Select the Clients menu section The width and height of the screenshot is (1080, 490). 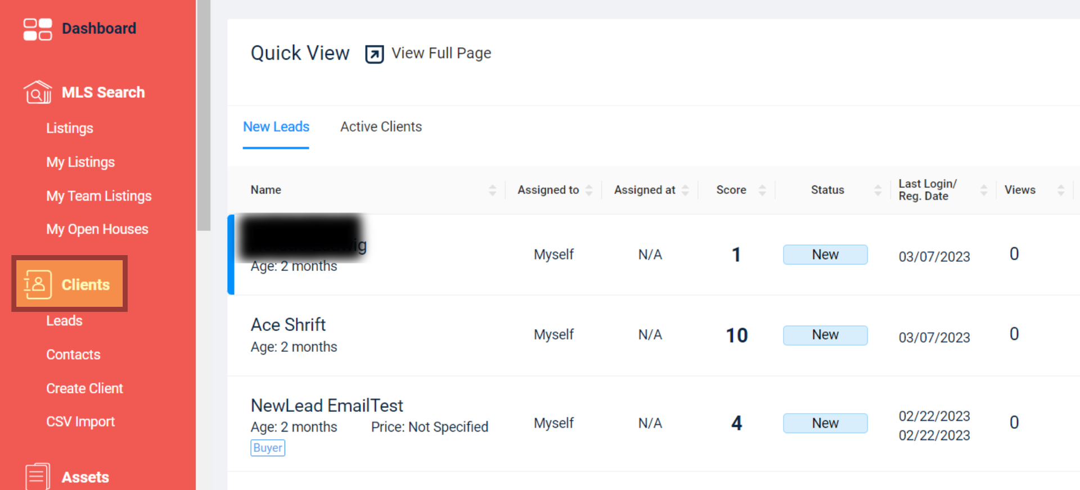tap(69, 284)
